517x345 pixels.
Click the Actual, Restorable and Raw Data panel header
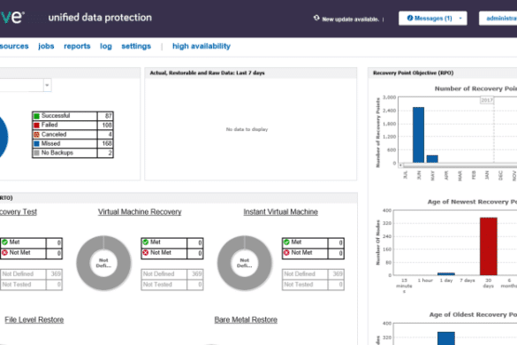pos(251,73)
